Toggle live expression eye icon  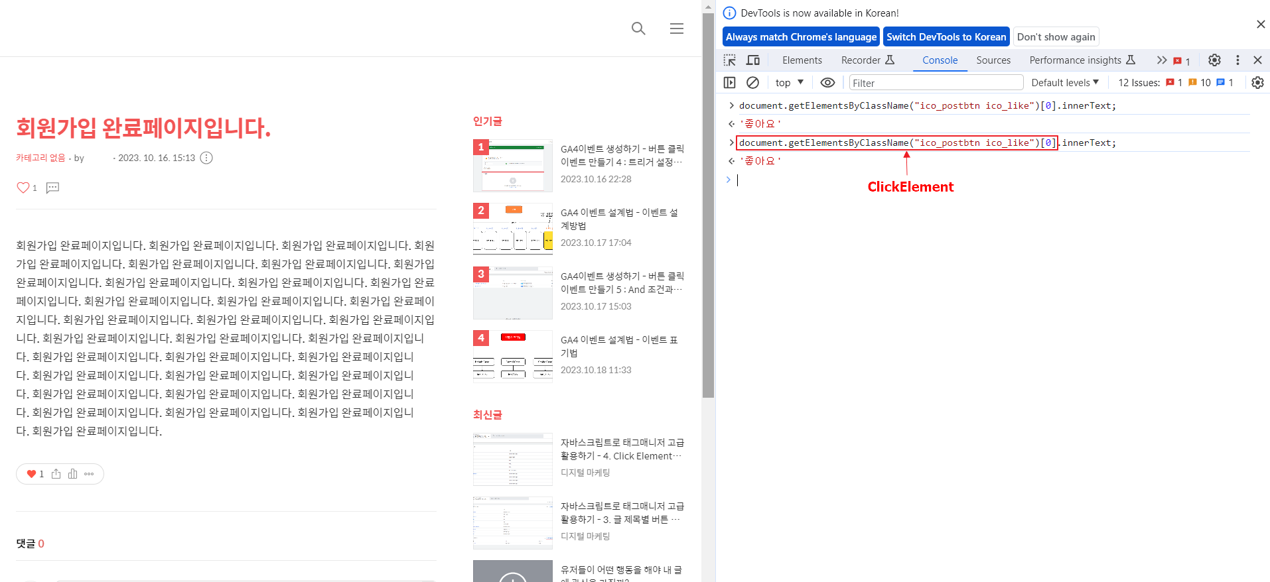click(827, 83)
